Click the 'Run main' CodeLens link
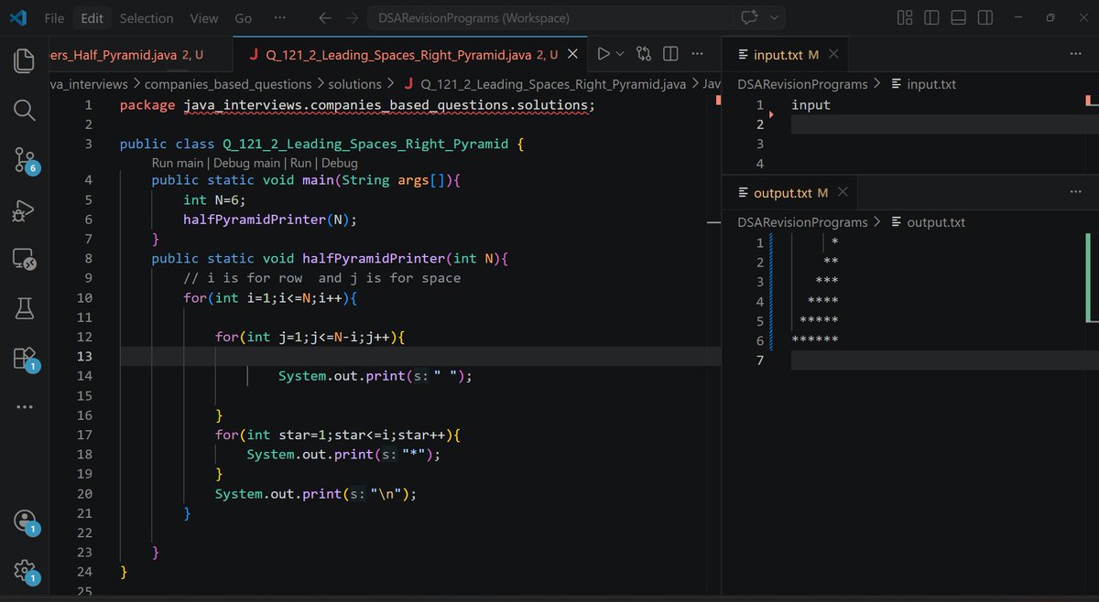 click(178, 162)
